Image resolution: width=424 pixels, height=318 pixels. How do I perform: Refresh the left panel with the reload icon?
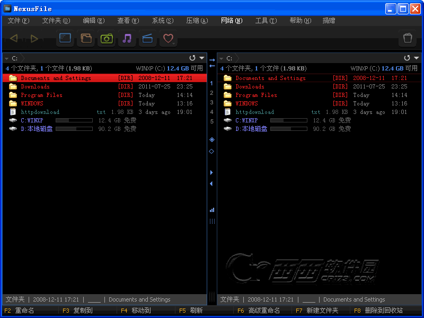point(192,58)
